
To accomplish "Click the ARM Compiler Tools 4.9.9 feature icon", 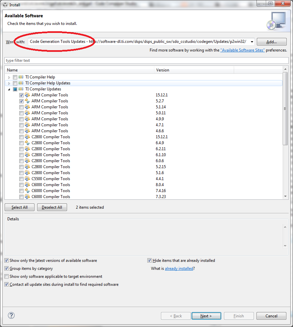I will 27,119.
